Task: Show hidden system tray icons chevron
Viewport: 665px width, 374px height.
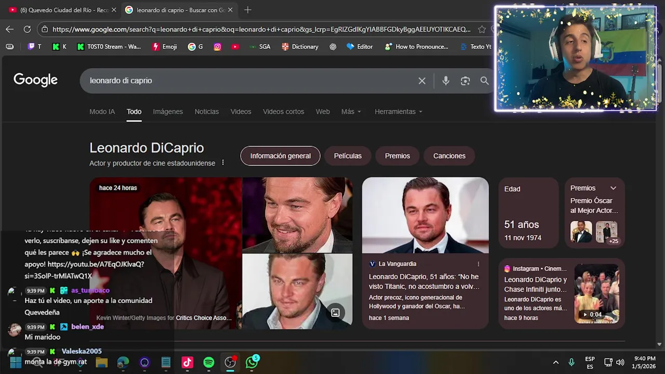Action: click(555, 362)
